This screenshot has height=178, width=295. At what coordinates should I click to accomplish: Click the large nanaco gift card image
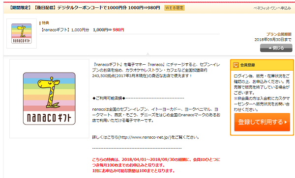click(49, 99)
